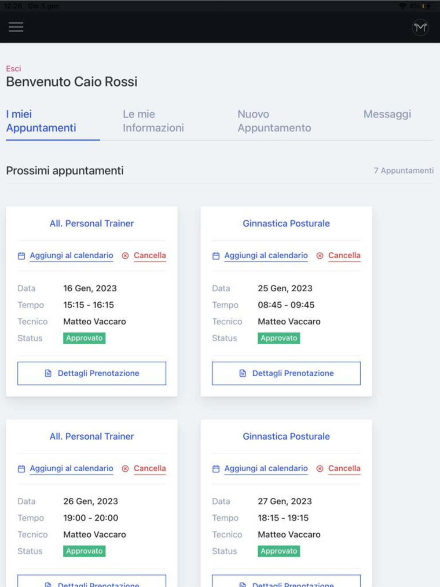Go to the Messaggi tab

point(387,114)
